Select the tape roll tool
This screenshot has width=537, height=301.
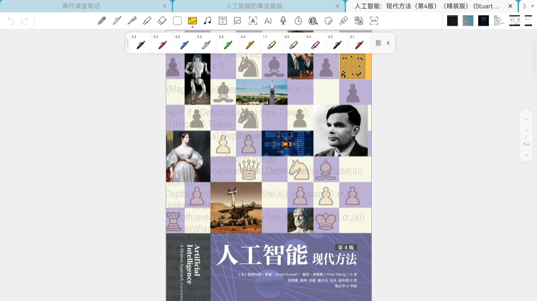[x=313, y=21]
